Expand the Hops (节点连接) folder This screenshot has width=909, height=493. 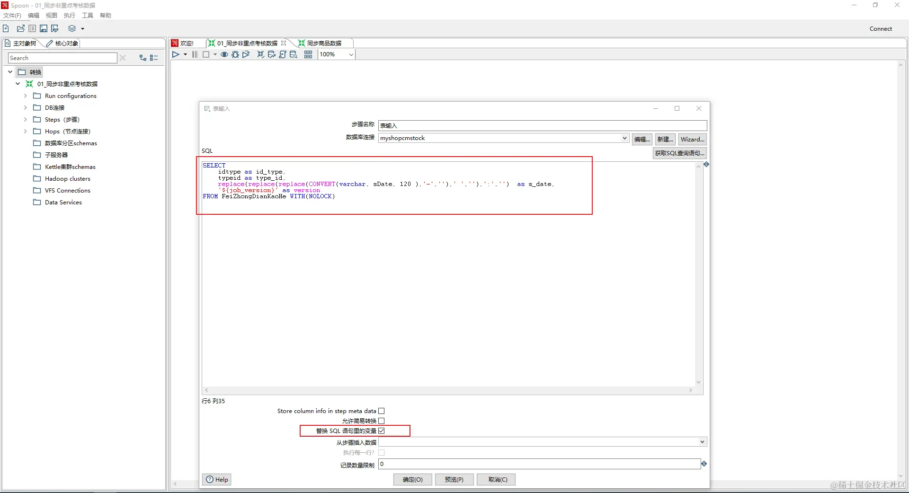26,131
